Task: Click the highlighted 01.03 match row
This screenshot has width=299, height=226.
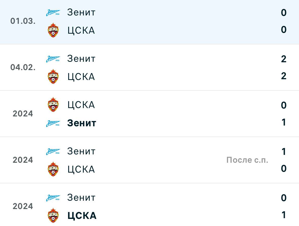Action: click(150, 22)
